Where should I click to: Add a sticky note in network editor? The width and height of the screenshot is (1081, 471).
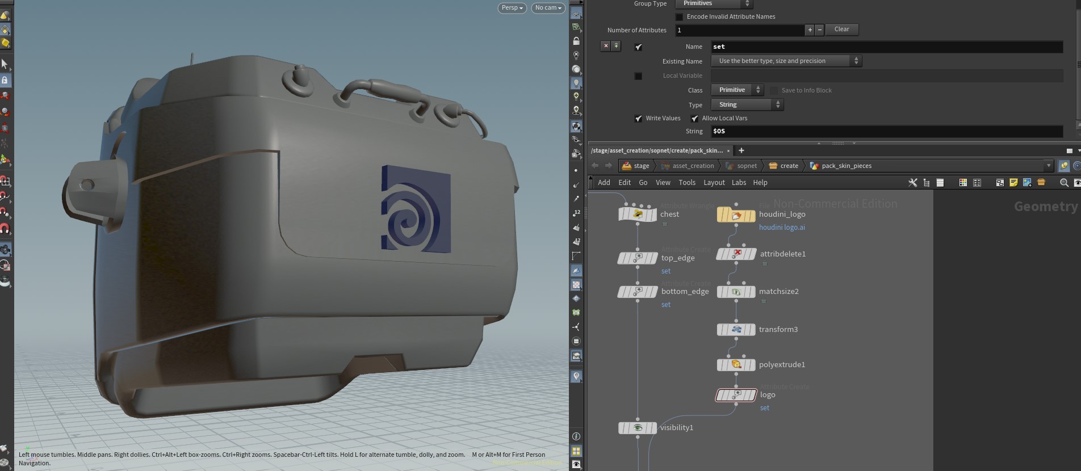pyautogui.click(x=1013, y=183)
